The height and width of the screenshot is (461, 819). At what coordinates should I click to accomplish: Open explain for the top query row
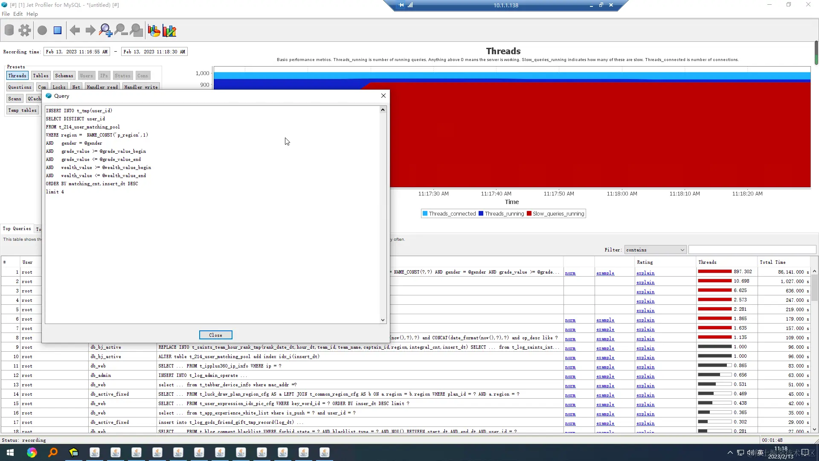pos(645,273)
